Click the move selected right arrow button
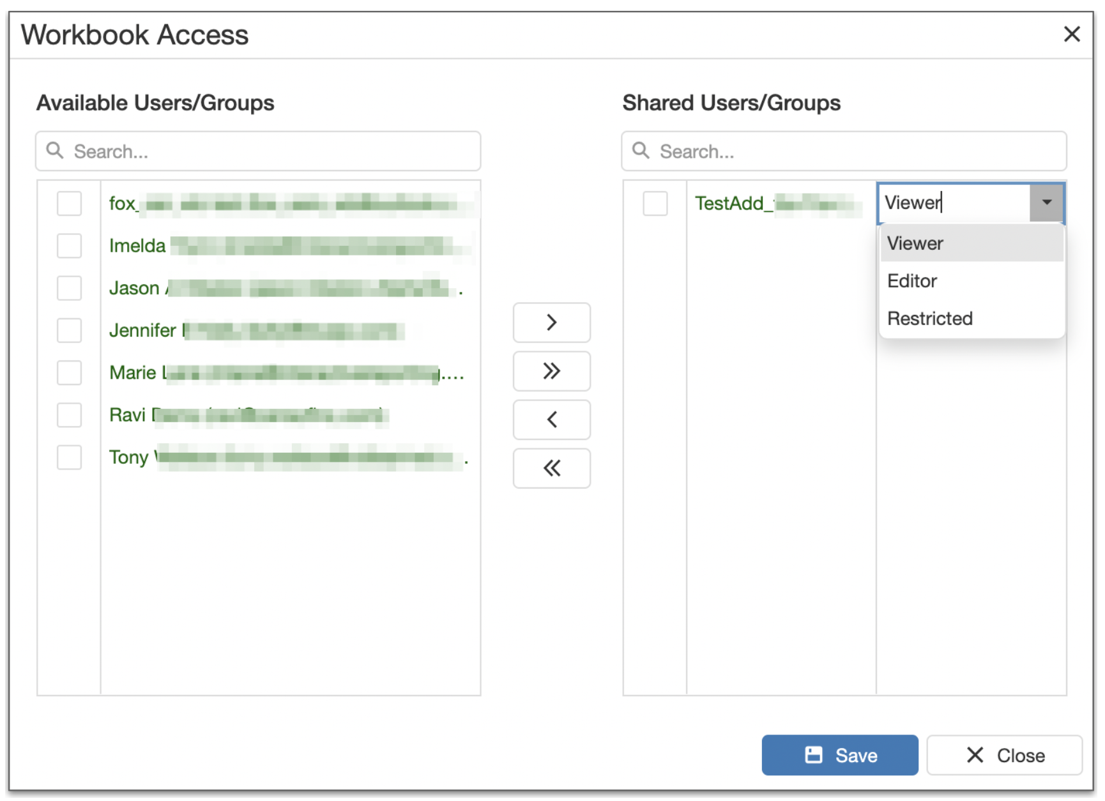The height and width of the screenshot is (801, 1105). [x=551, y=323]
